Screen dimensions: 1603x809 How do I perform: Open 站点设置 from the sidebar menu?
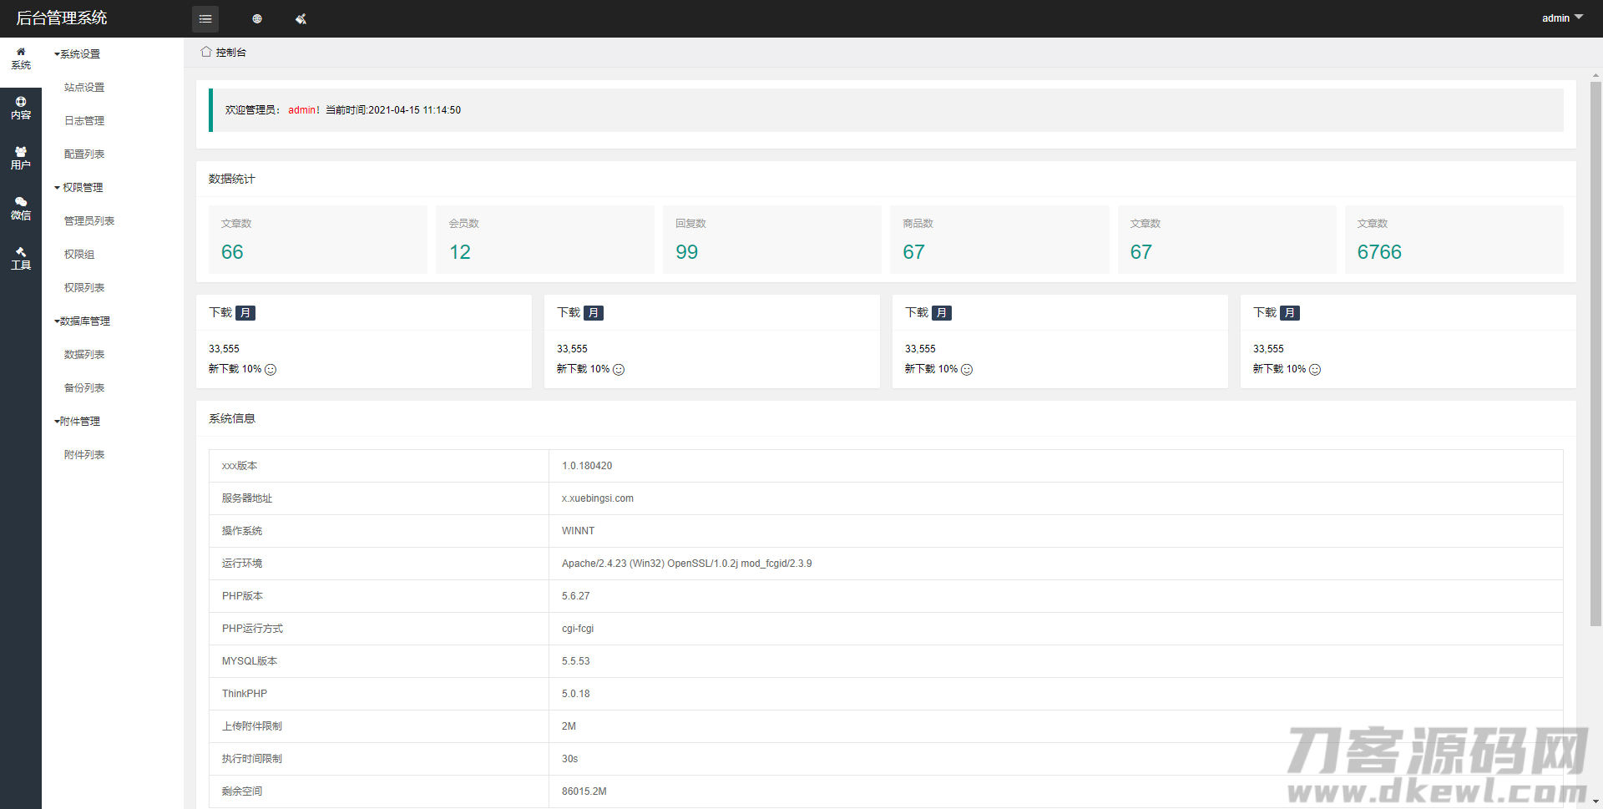pyautogui.click(x=83, y=87)
